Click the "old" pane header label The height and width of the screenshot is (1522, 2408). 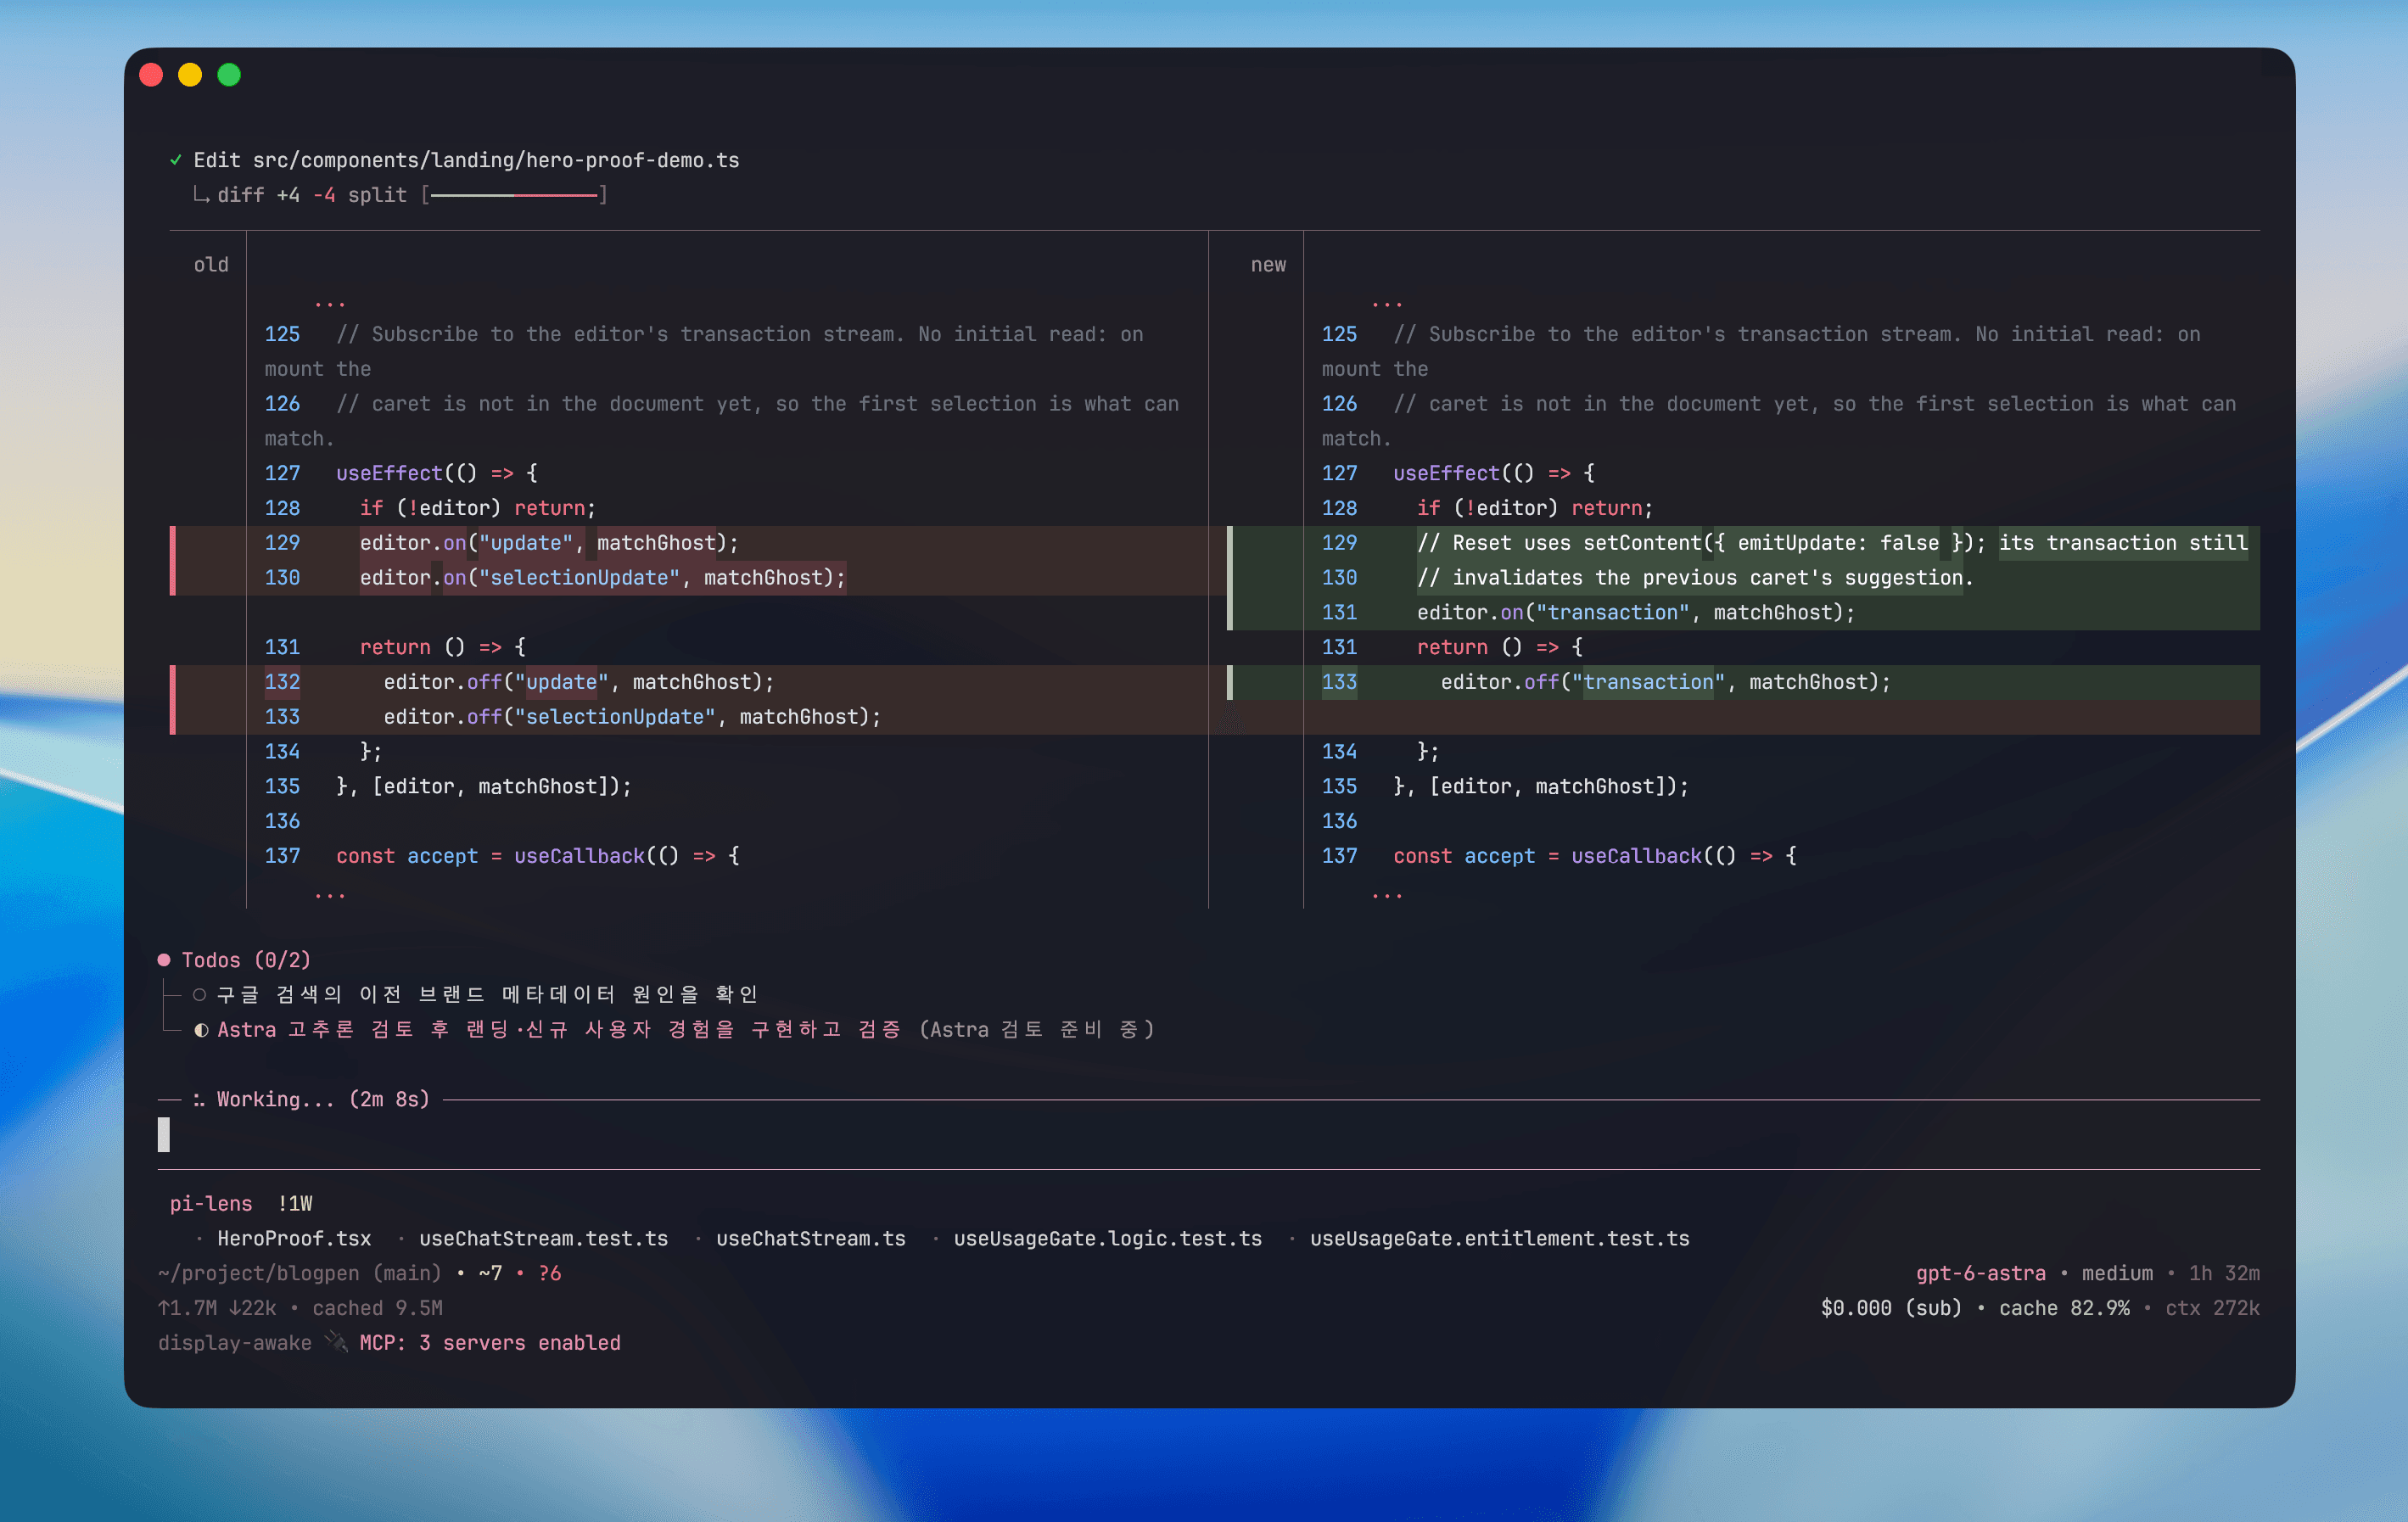point(211,265)
